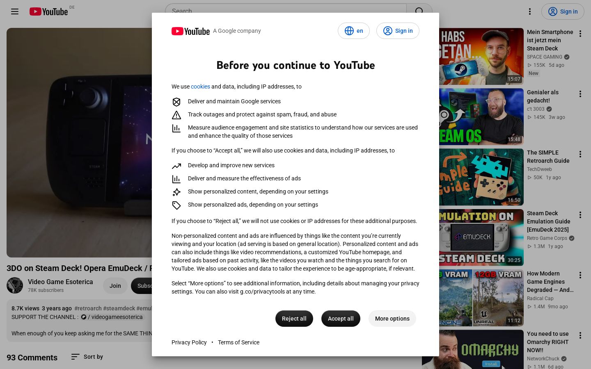Image resolution: width=591 pixels, height=369 pixels.
Task: Click the '93 Comments' heading
Action: (32, 358)
